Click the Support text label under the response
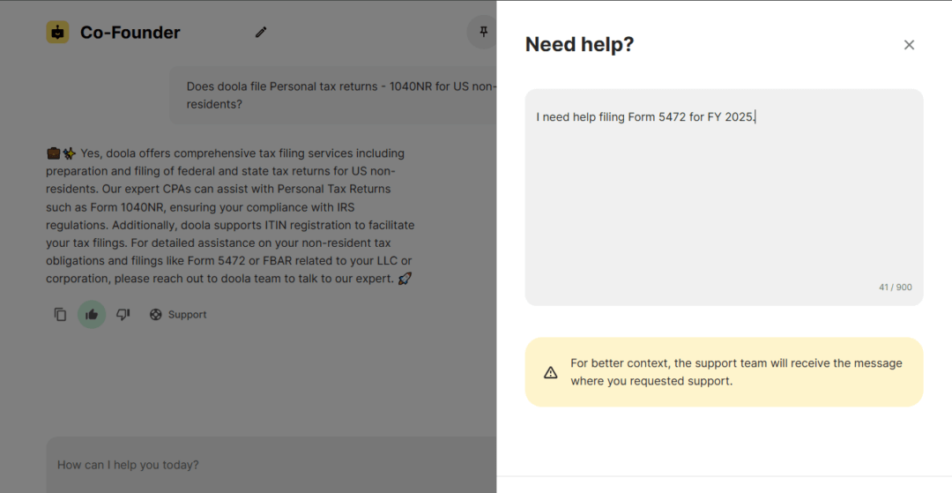 click(x=187, y=314)
